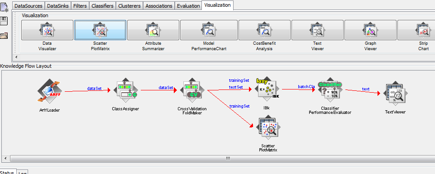Open the DataSources tab
This screenshot has height=174, width=435.
pos(29,6)
